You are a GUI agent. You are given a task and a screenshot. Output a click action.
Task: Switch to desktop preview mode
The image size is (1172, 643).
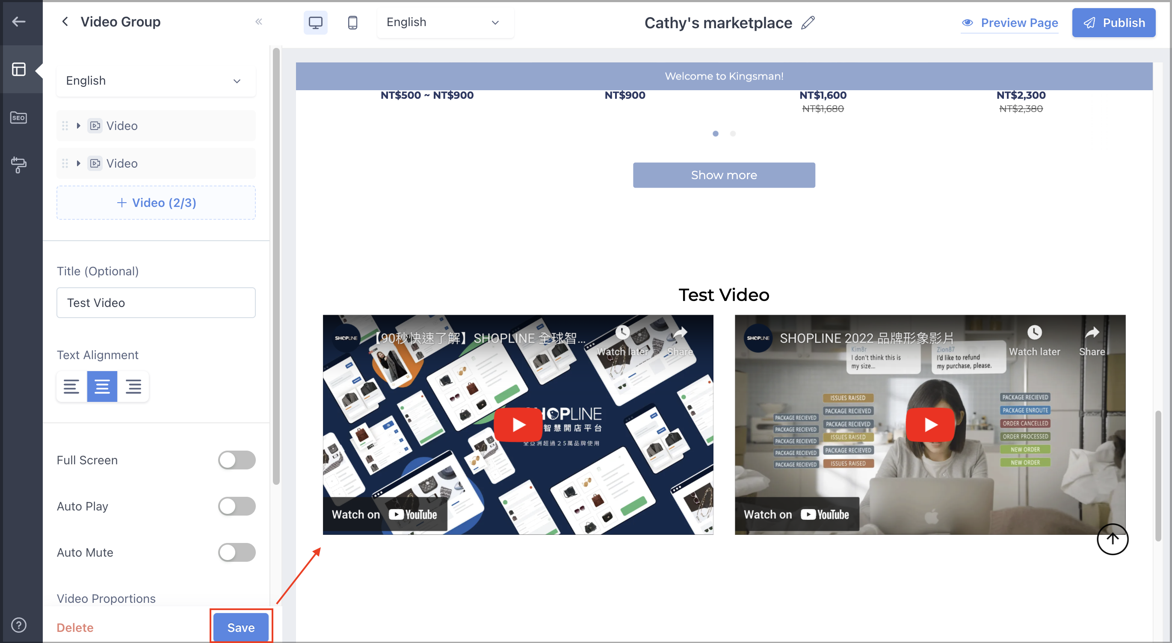[x=315, y=22]
